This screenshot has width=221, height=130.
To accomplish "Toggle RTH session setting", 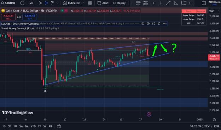I will [216, 126].
